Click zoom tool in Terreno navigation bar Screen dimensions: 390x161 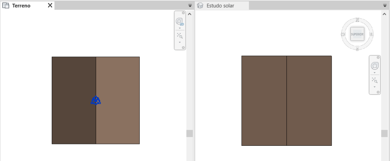[x=179, y=36]
